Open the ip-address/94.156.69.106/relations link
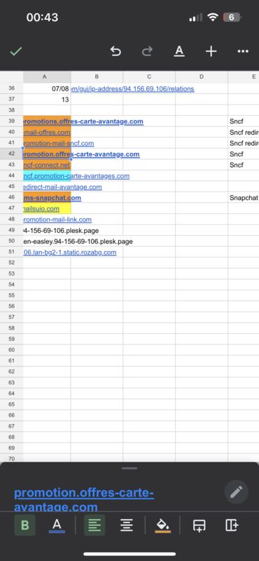Screen dimensions: 259x561 (x=133, y=89)
